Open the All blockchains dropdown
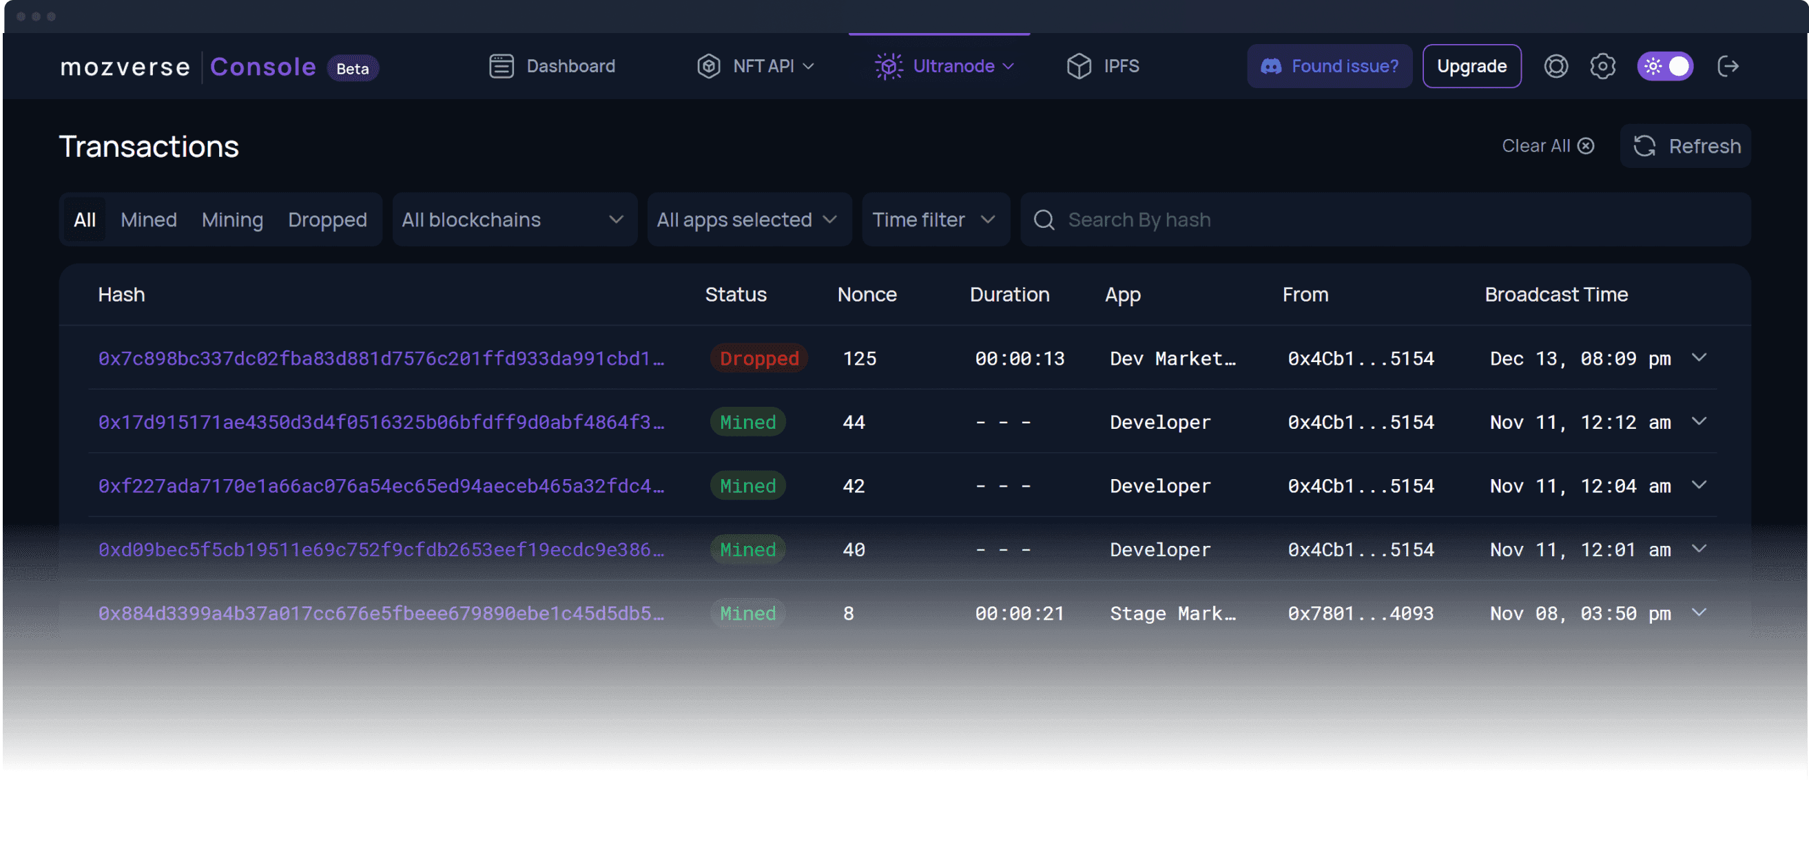Image resolution: width=1809 pixels, height=857 pixels. [513, 220]
